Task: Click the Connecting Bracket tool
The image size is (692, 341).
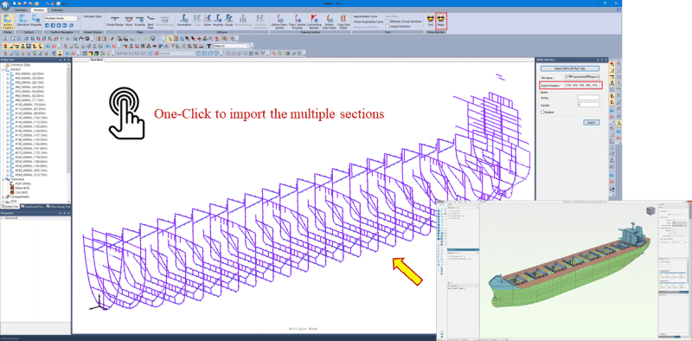Action: [x=314, y=21]
